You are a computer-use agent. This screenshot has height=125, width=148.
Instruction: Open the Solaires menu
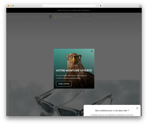click(x=20, y=17)
